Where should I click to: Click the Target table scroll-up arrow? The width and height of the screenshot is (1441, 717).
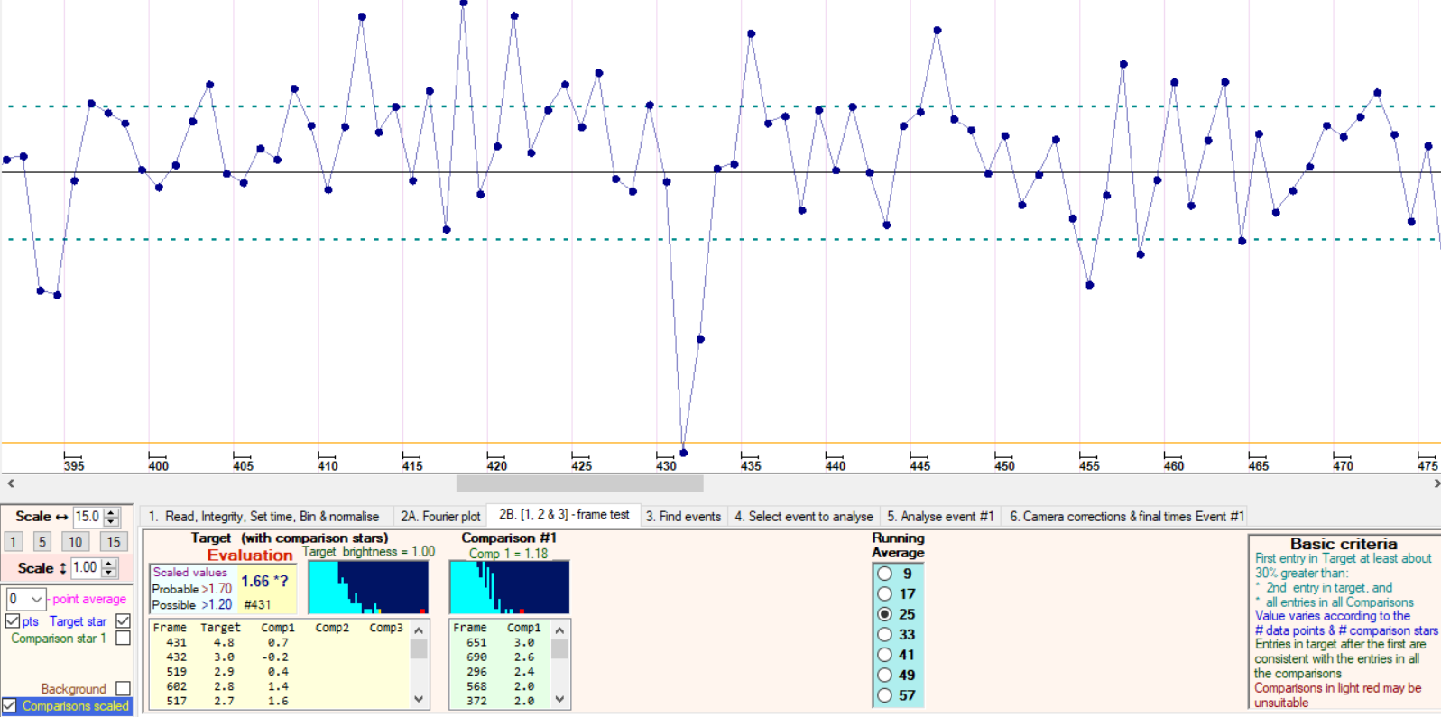(x=419, y=630)
